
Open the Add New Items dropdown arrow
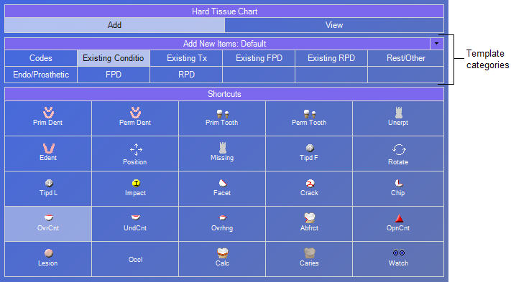pyautogui.click(x=437, y=44)
